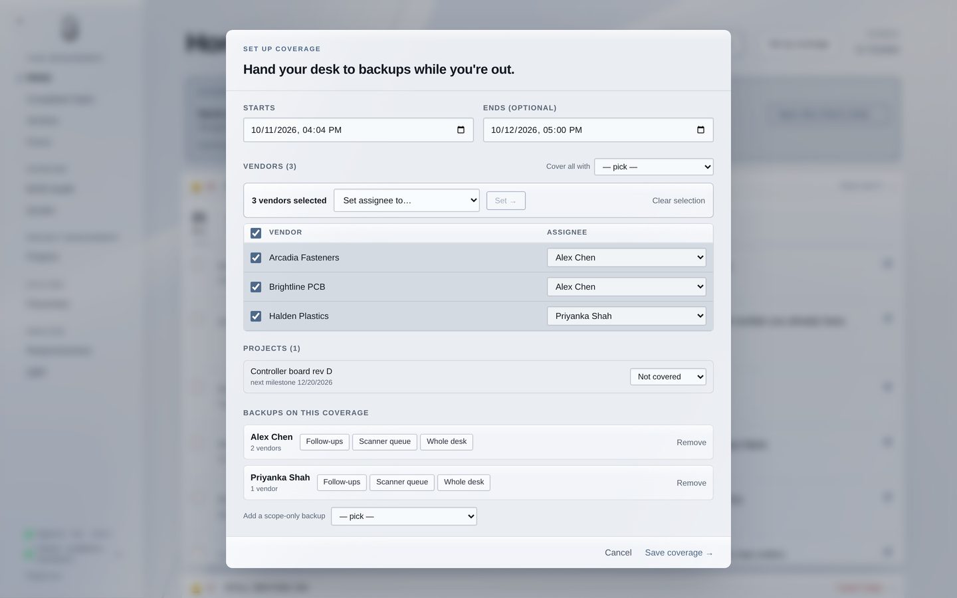Click the 'Brightline PCB' vendor name
The height and width of the screenshot is (598, 957).
pyautogui.click(x=297, y=287)
